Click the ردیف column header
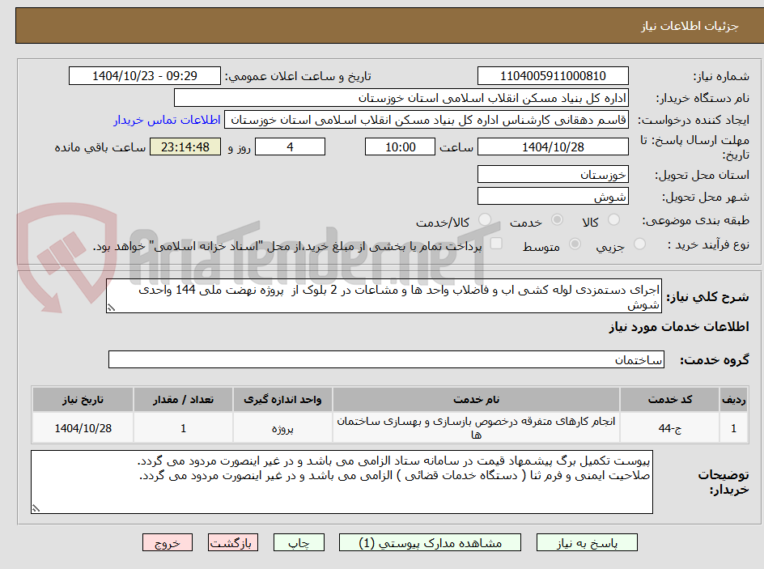Viewport: 764px width, 569px height. pyautogui.click(x=734, y=400)
